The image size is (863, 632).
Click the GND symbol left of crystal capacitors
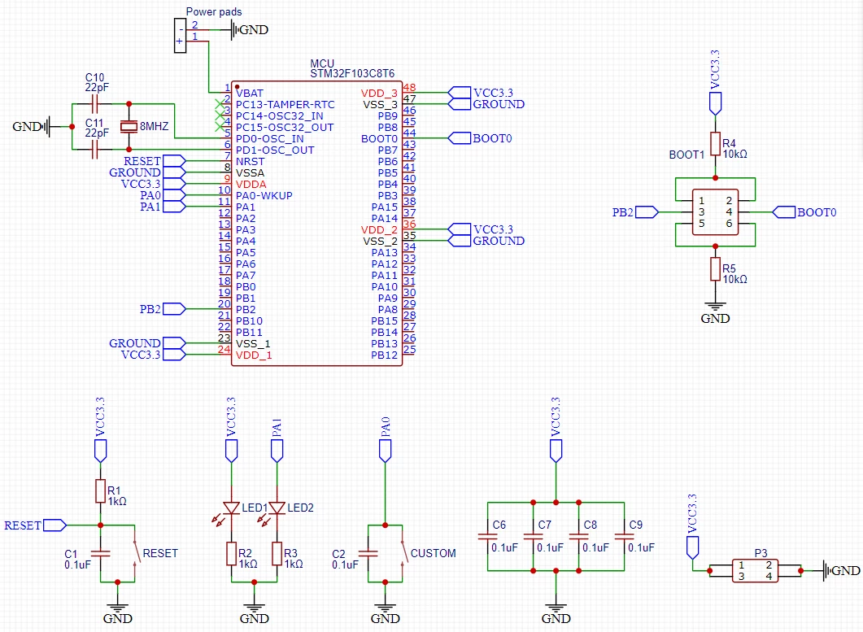33,127
